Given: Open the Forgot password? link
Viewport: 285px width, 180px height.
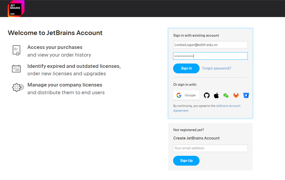Looking at the screenshot, I should 216,68.
